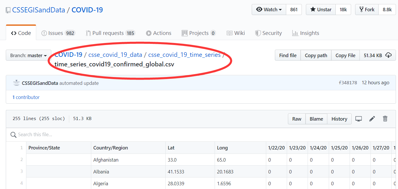Open the Pull requests tab
The width and height of the screenshot is (398, 189).
tap(110, 33)
